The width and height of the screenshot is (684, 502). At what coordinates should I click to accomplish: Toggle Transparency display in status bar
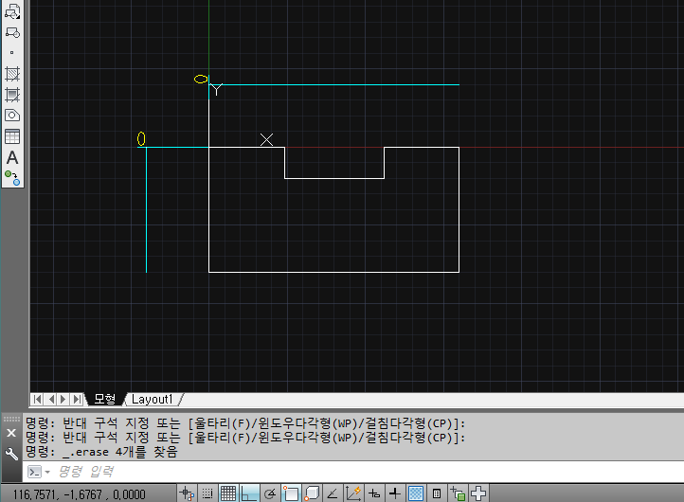point(416,493)
